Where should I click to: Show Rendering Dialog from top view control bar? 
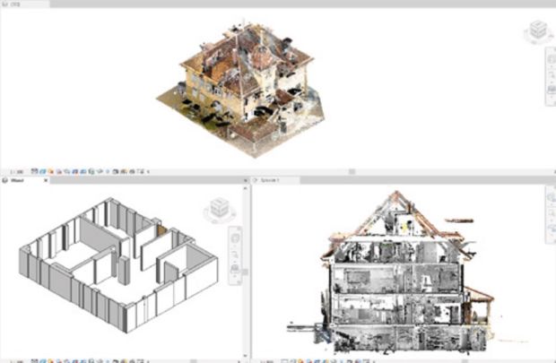[66, 171]
